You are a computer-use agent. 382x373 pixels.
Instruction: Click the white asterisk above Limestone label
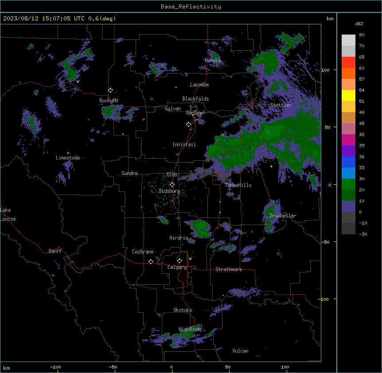[x=68, y=153]
